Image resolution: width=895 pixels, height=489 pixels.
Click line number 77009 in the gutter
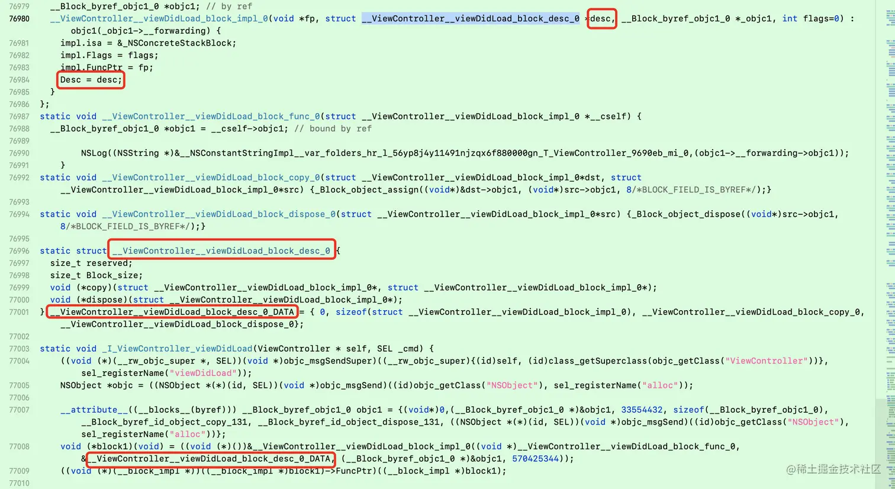coord(19,471)
